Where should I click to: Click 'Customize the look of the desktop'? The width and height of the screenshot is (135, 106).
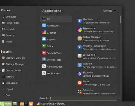(98, 32)
